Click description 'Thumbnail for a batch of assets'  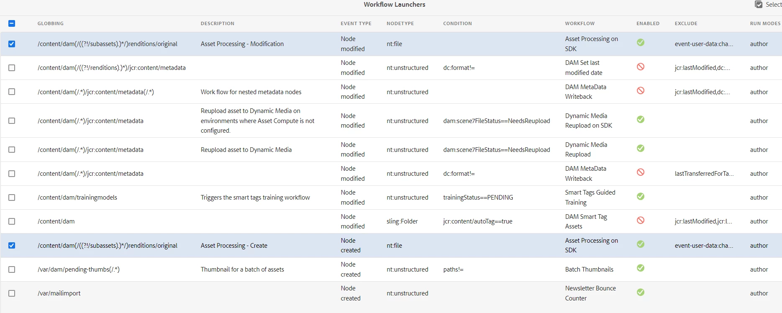tap(242, 269)
